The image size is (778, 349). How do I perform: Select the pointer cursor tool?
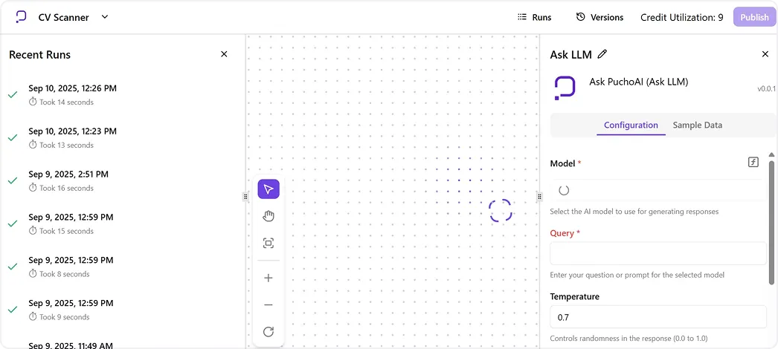(x=269, y=189)
